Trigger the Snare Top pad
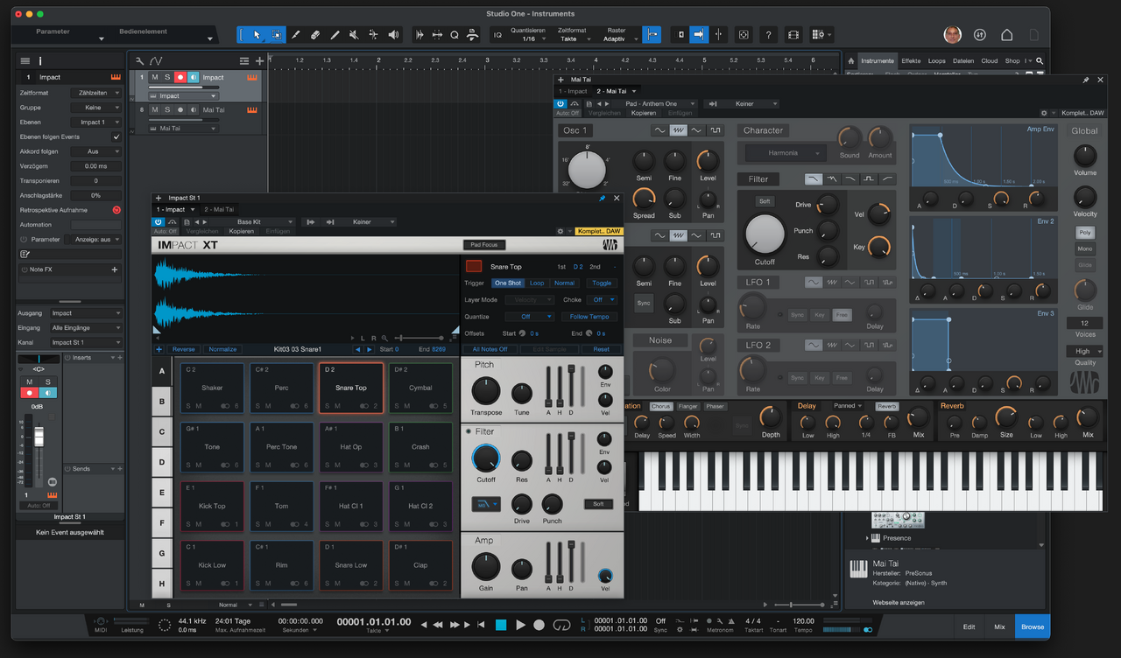 (x=350, y=388)
